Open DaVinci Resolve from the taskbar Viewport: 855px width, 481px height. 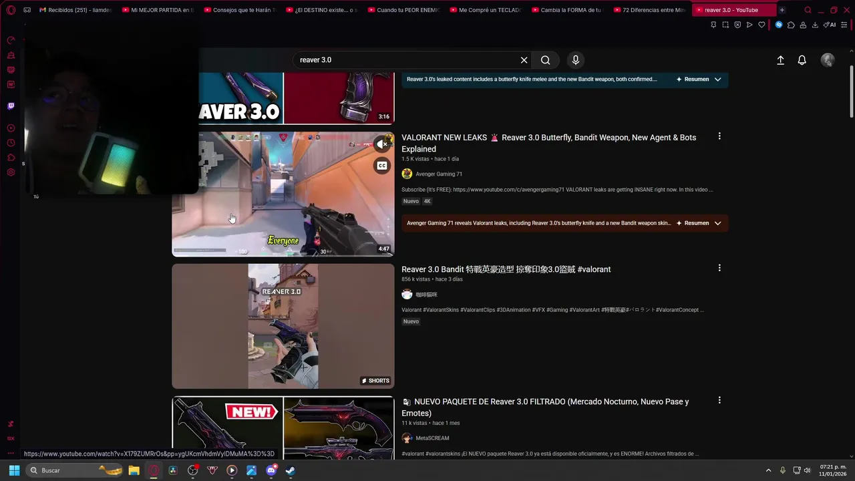pyautogui.click(x=173, y=470)
